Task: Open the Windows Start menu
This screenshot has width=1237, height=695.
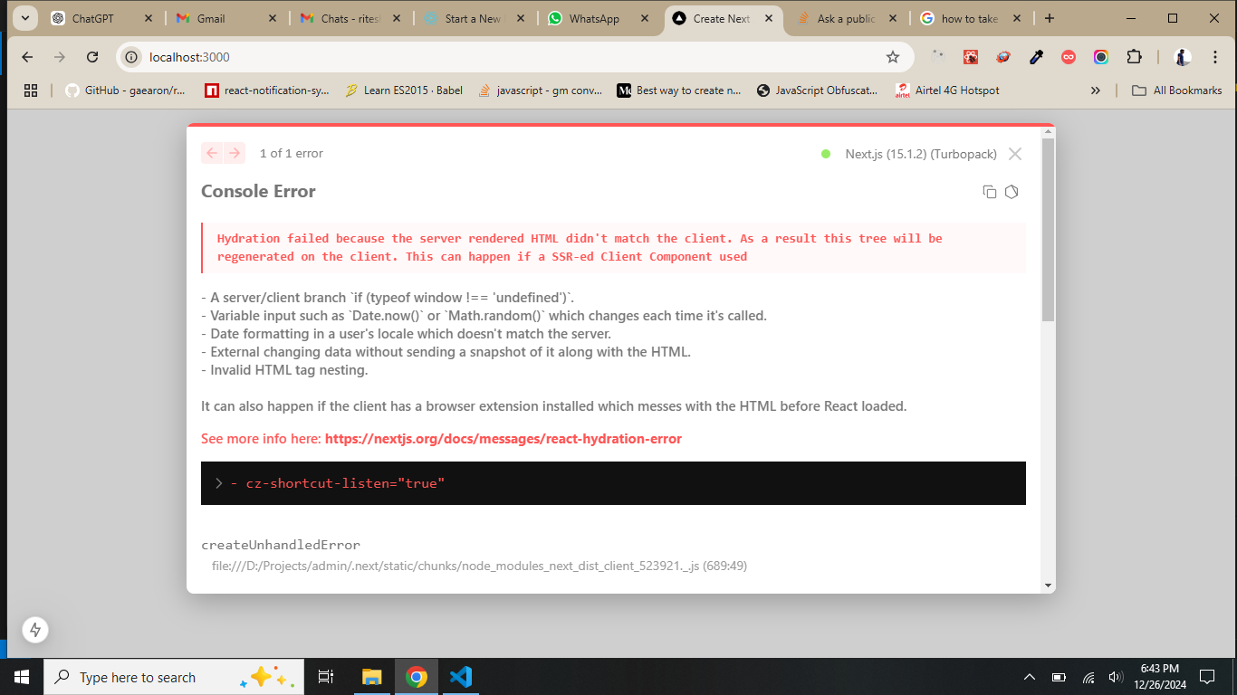Action: (22, 677)
